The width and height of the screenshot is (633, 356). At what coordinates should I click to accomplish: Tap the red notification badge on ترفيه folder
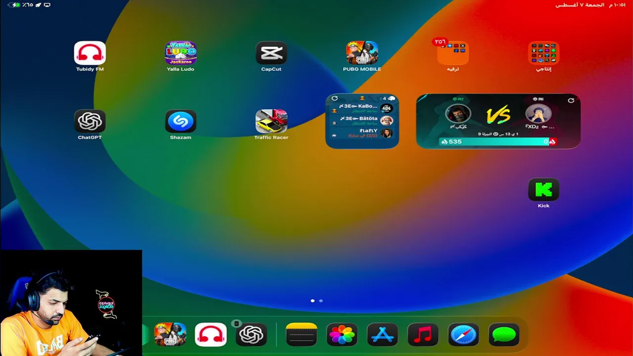[440, 42]
